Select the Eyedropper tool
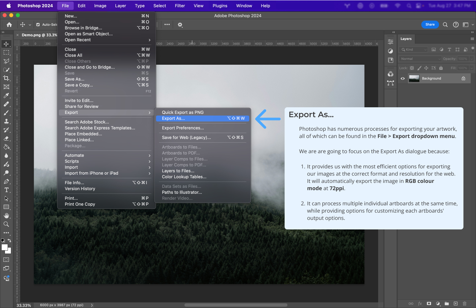 pyautogui.click(x=6, y=95)
